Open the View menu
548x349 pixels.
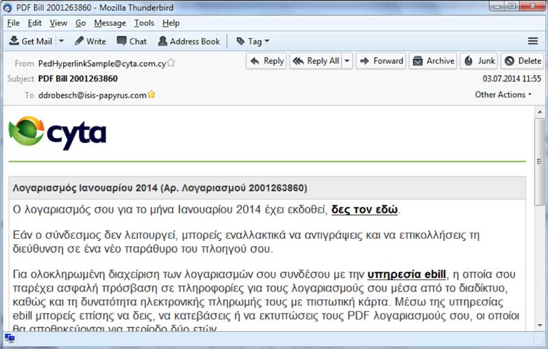[x=58, y=23]
